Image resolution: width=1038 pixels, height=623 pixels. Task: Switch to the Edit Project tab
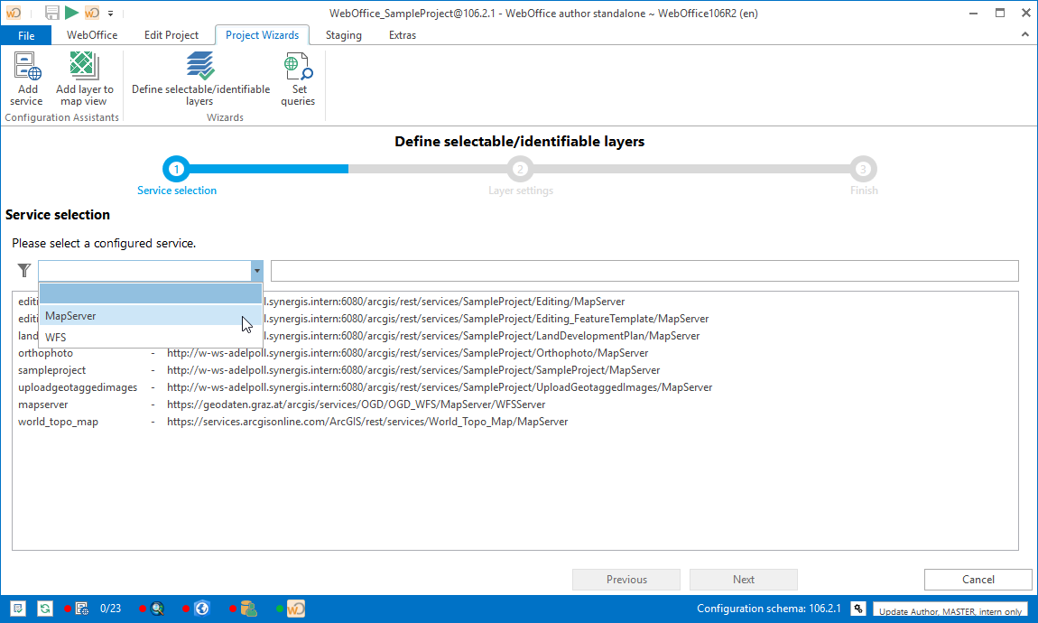coord(171,34)
